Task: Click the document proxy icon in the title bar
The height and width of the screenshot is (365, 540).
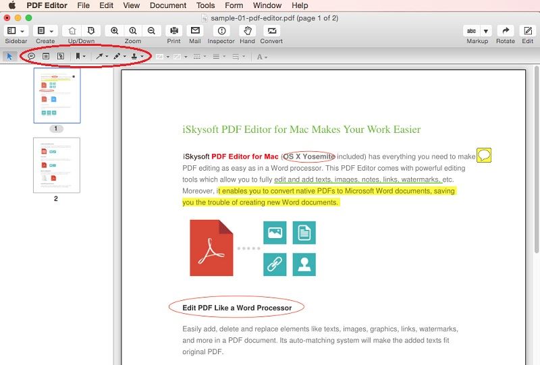Action: (x=205, y=18)
